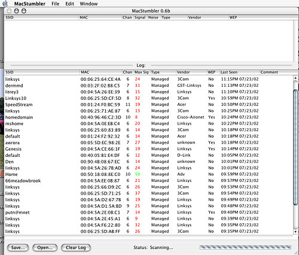Click the log scrollbar up arrow
This screenshot has height=255, width=299.
click(295, 78)
